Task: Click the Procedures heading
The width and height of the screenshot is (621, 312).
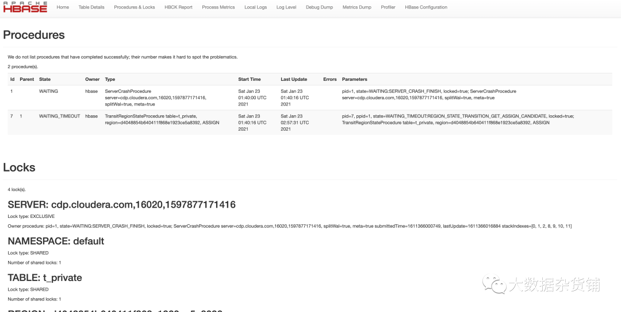Action: pos(34,35)
